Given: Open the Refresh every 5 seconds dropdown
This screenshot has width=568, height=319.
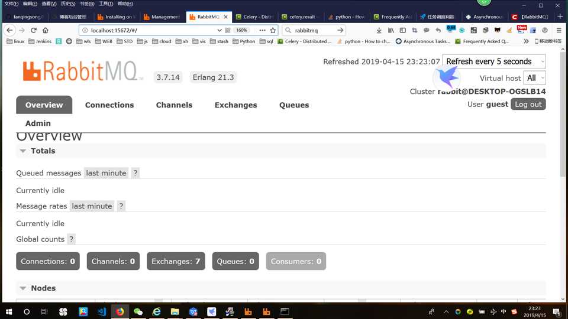Looking at the screenshot, I should tap(494, 61).
